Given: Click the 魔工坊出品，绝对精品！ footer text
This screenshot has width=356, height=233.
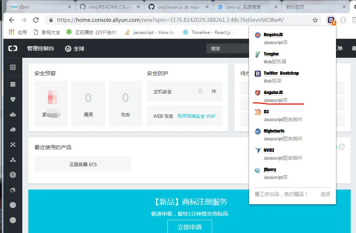Looking at the screenshot, I should [281, 194].
